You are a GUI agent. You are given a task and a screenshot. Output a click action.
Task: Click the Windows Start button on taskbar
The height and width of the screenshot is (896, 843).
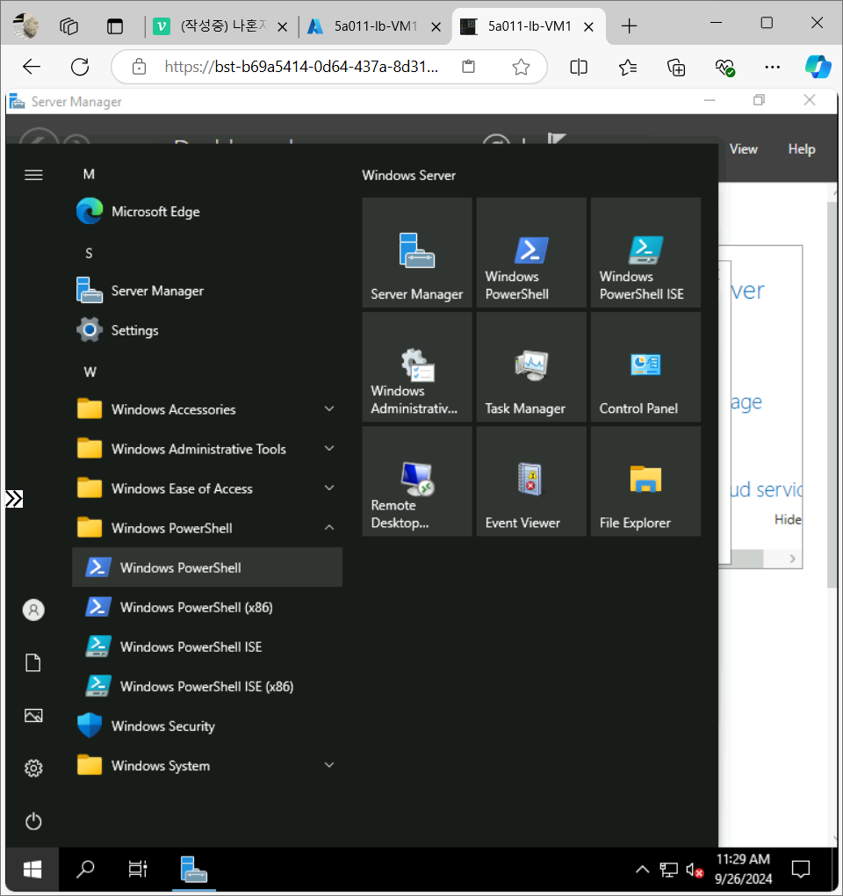(x=32, y=870)
